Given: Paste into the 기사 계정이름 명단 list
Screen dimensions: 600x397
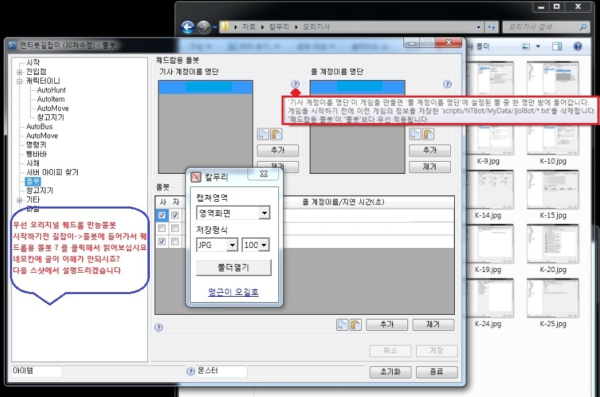Looking at the screenshot, I should pyautogui.click(x=276, y=134).
